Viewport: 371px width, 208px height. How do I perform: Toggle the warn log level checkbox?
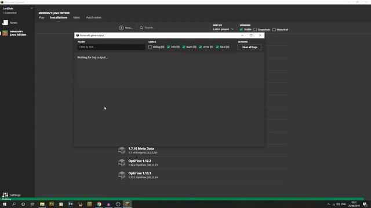click(x=184, y=47)
